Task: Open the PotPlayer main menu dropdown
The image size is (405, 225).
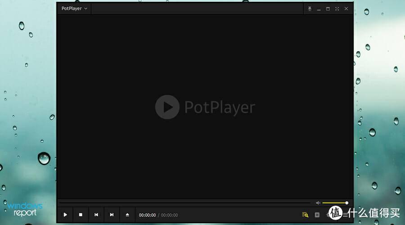Action: pyautogui.click(x=74, y=9)
